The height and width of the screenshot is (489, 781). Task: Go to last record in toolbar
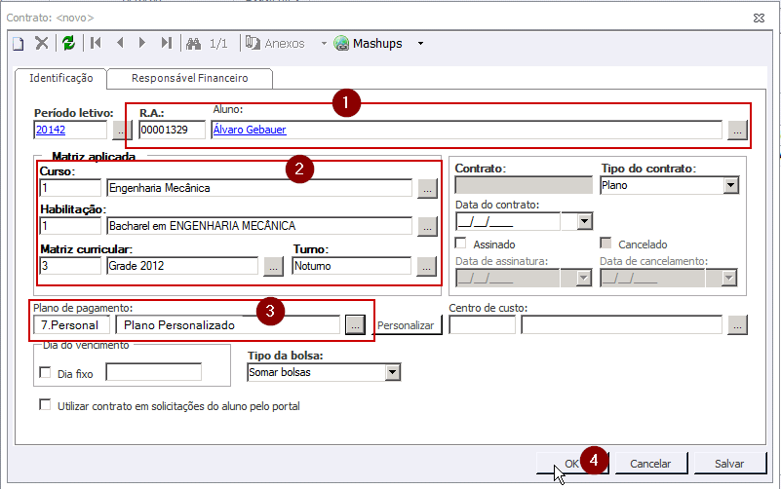pos(167,43)
